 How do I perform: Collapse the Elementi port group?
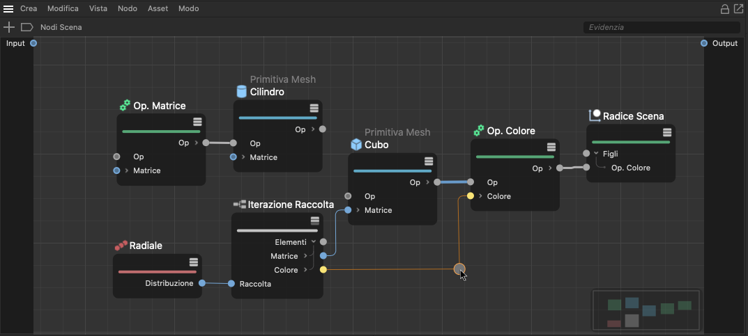point(314,242)
